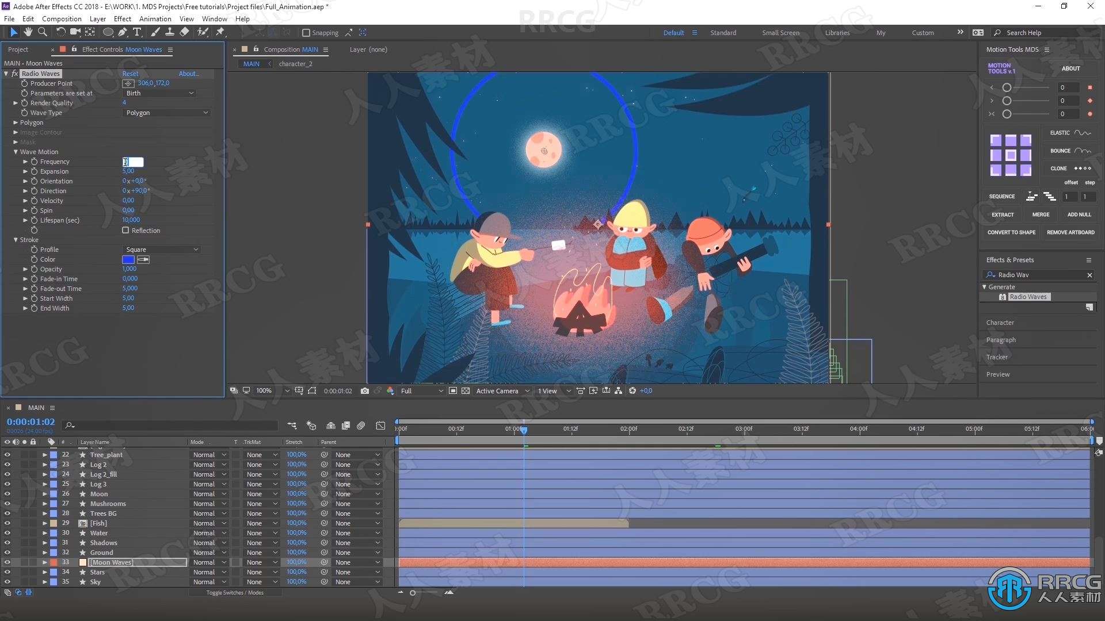This screenshot has width=1105, height=621.
Task: Open the Wave Type dropdown menu
Action: tap(163, 112)
